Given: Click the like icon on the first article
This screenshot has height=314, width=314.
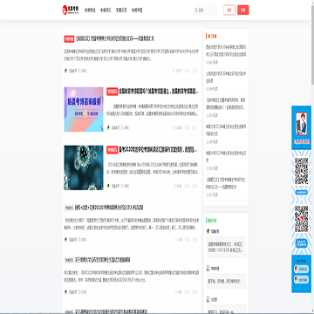Looking at the screenshot, I should coord(194,71).
